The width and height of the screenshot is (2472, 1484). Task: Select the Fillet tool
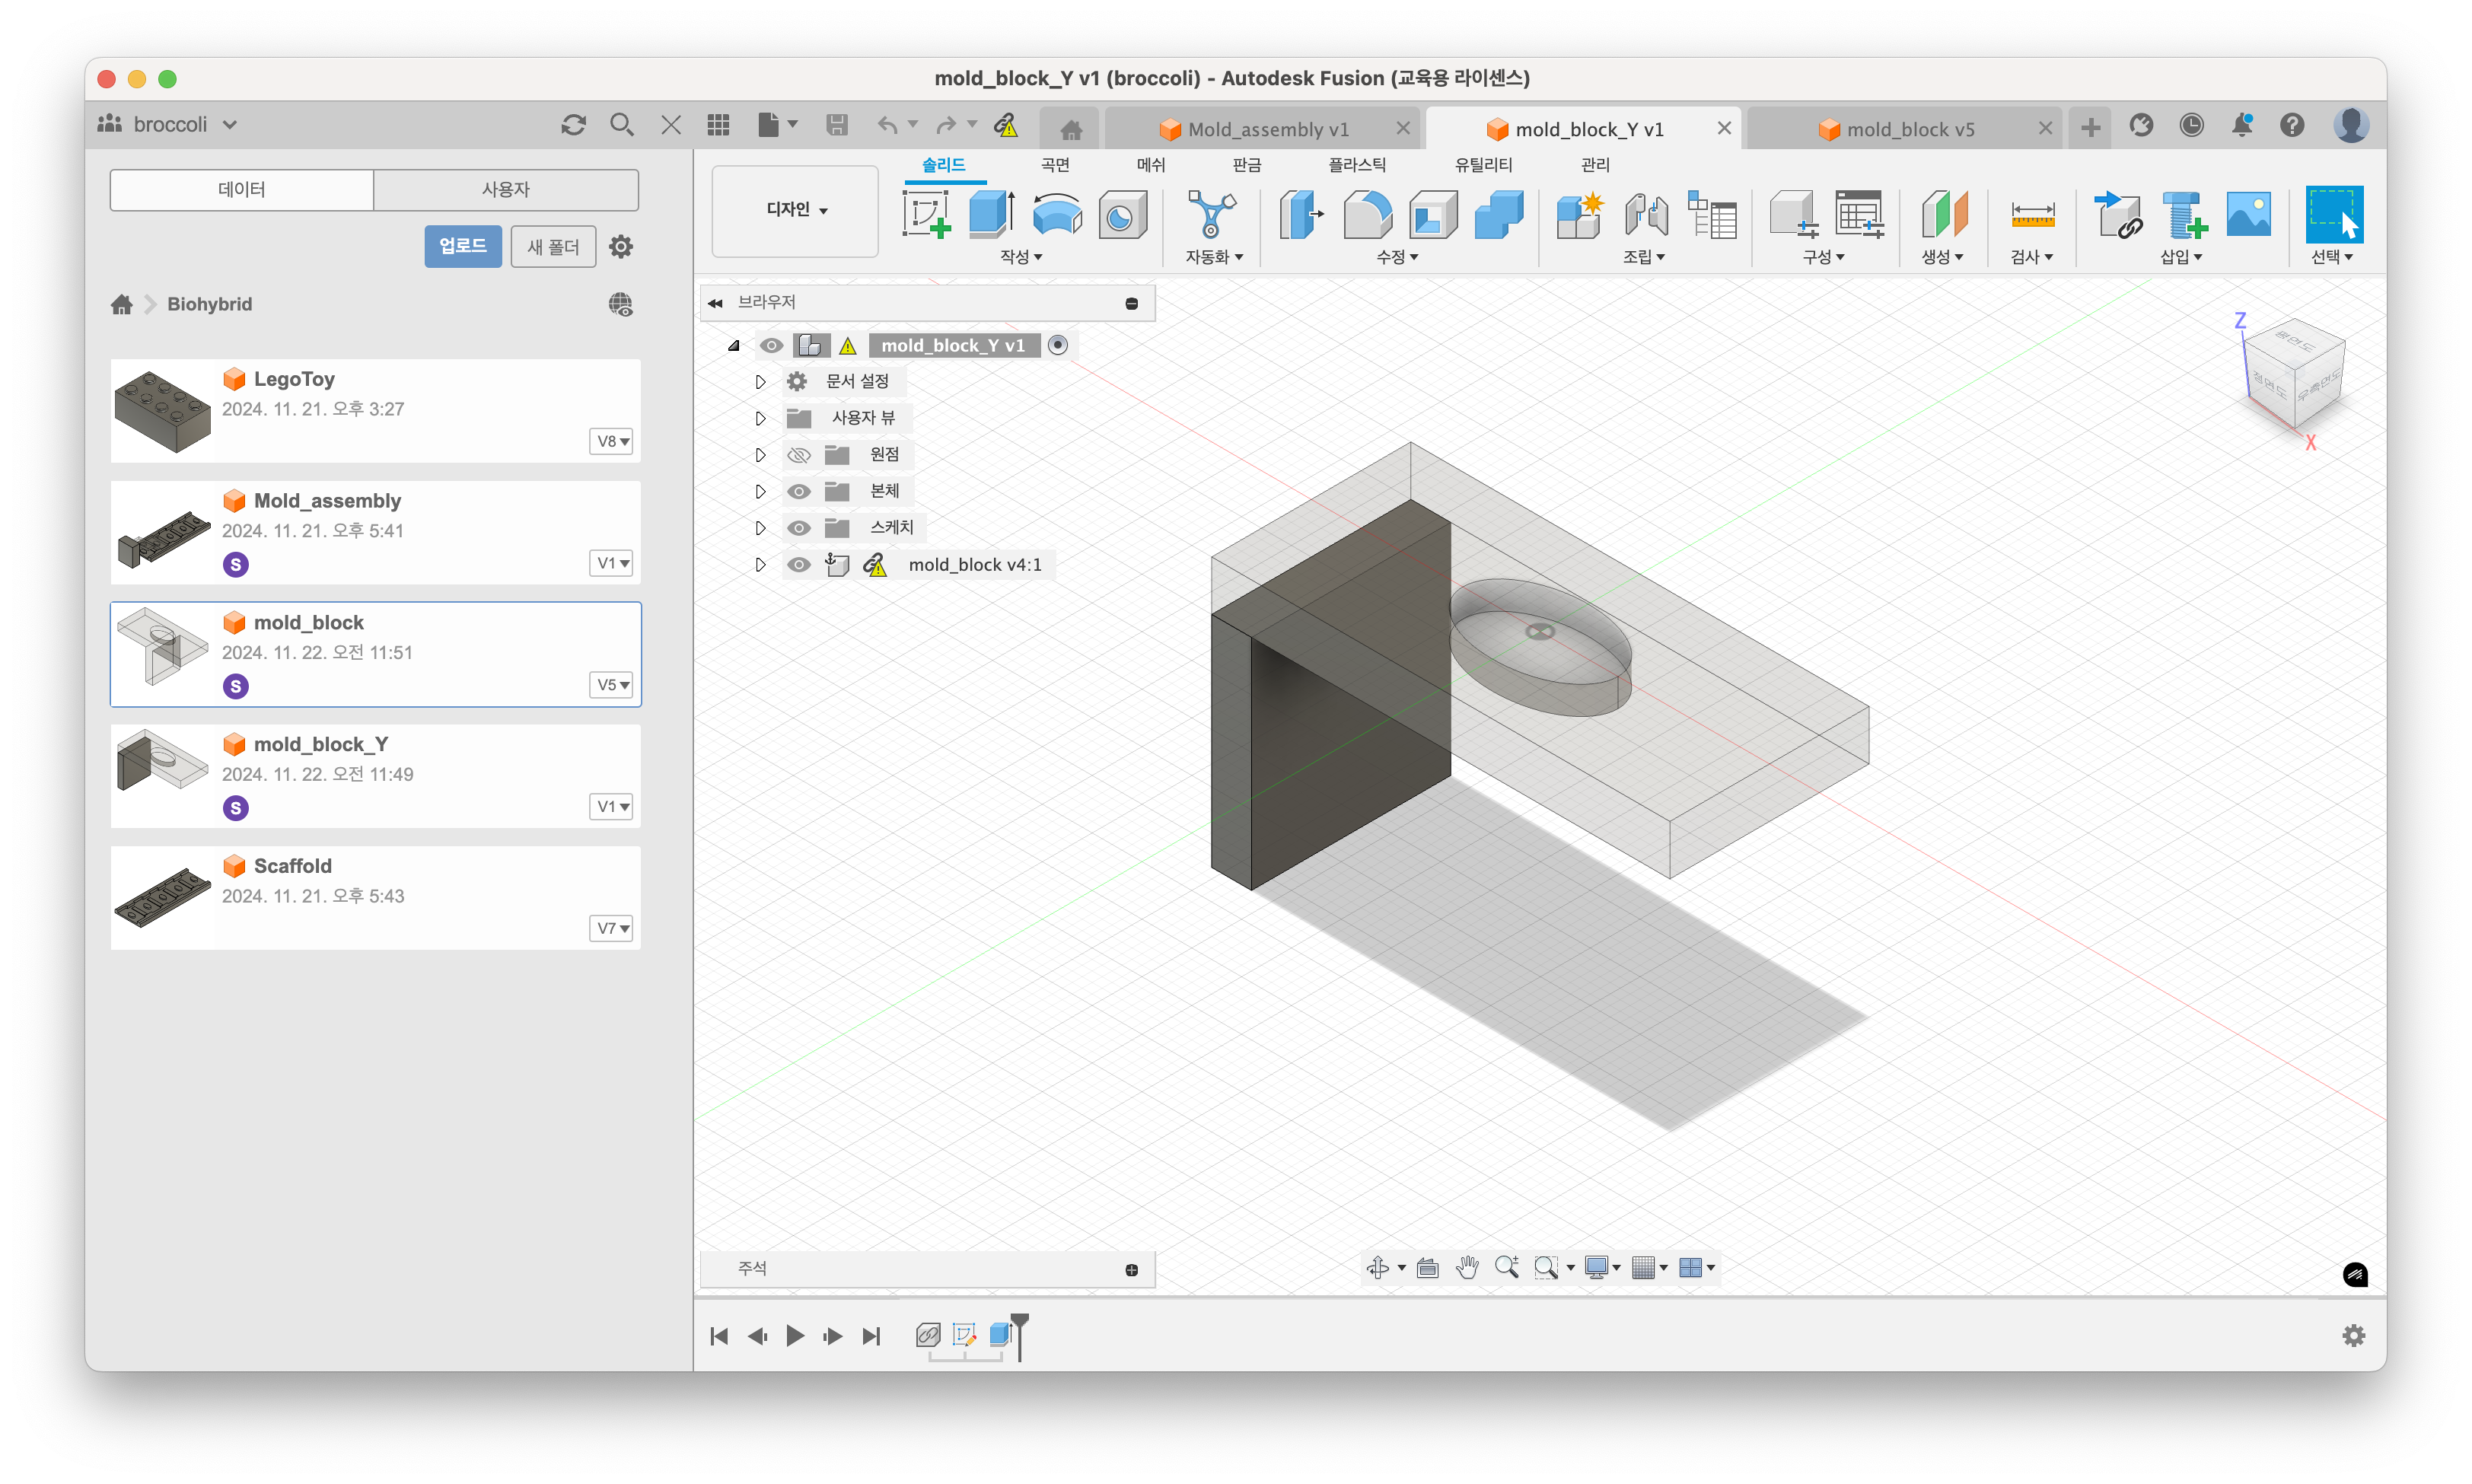pos(1367,214)
